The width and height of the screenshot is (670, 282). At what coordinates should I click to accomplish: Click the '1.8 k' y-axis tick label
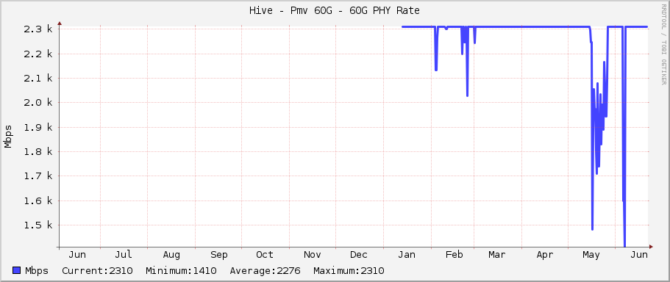38,151
